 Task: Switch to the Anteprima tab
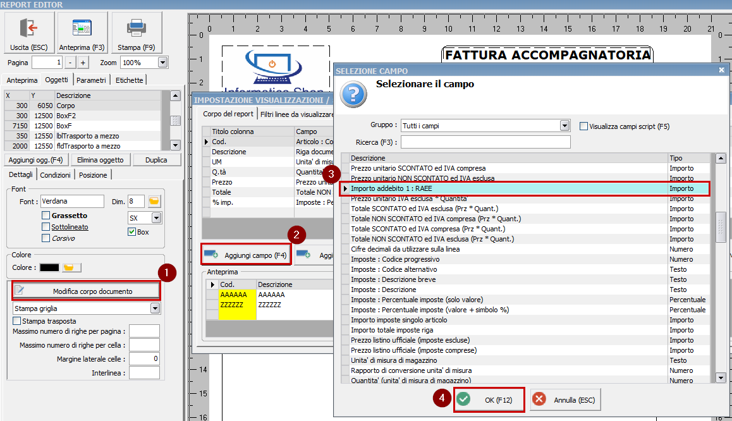click(21, 80)
